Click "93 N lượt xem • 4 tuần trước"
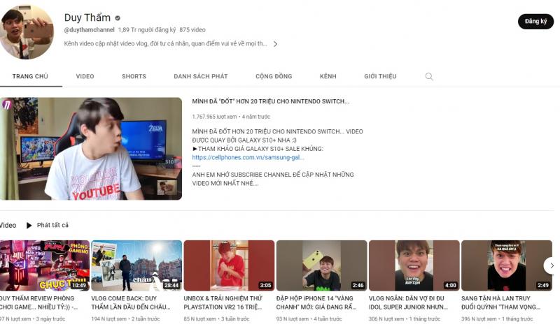This screenshot has height=329, width=560. coord(309,319)
